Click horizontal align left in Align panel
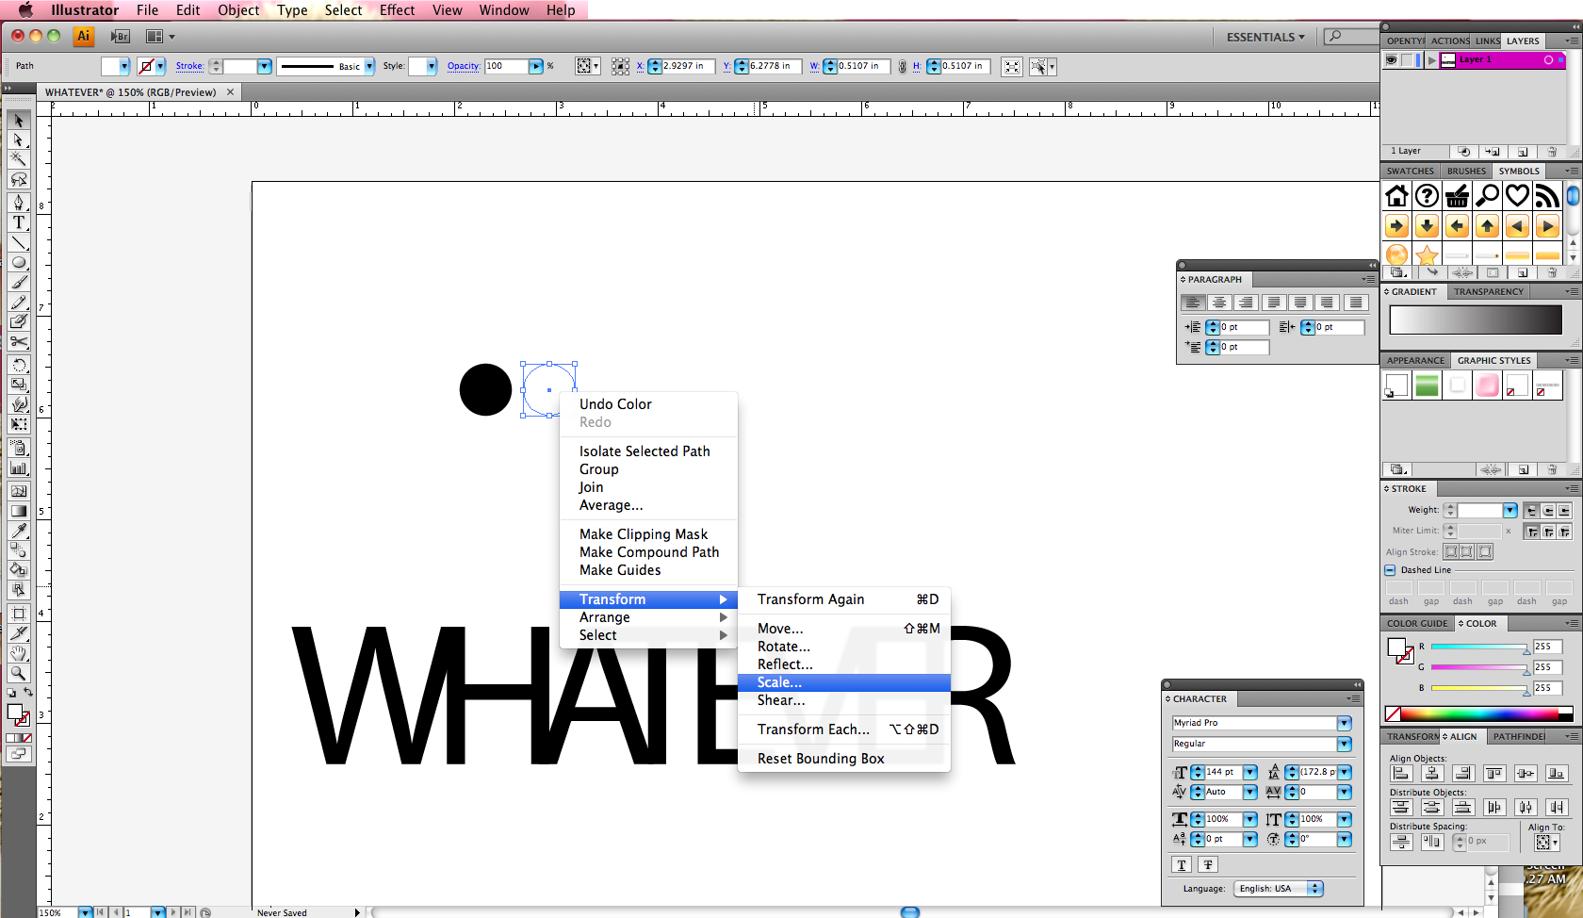The width and height of the screenshot is (1583, 918). click(1401, 774)
